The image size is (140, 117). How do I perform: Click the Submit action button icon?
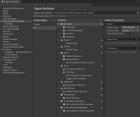[61, 40]
